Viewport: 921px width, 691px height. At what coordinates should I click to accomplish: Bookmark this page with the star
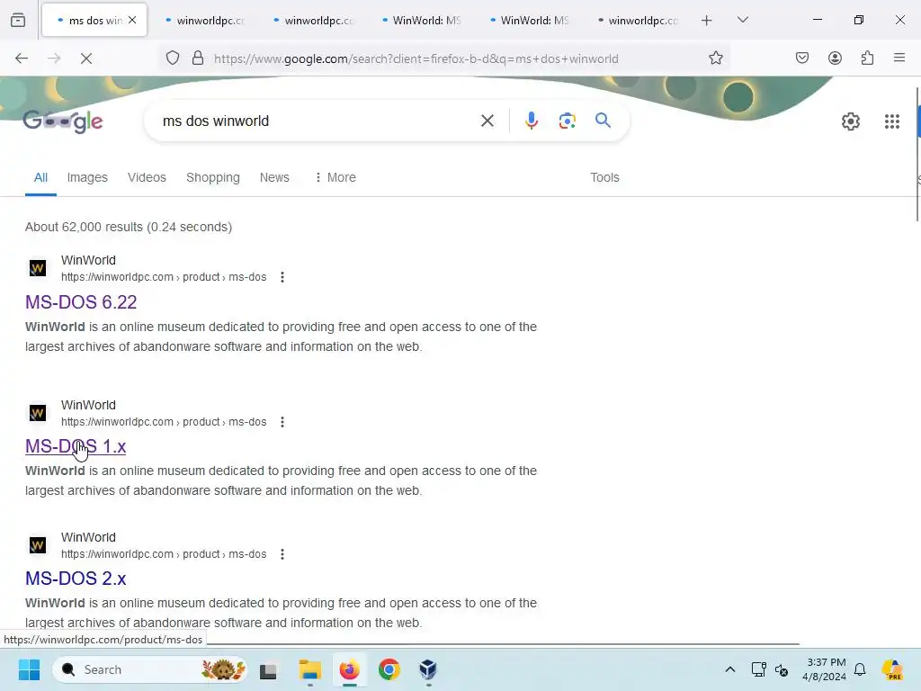pos(715,58)
